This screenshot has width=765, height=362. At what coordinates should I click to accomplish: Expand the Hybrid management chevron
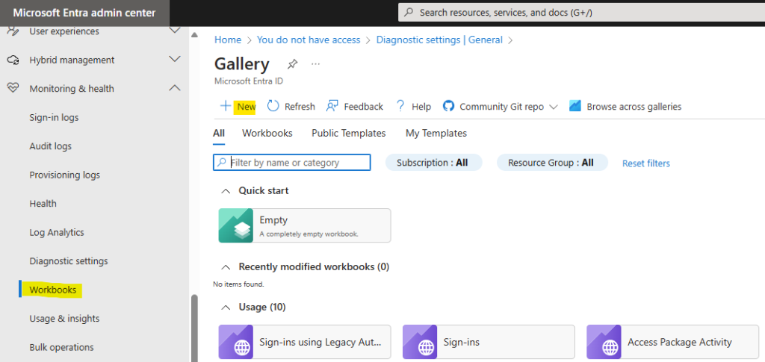coord(175,60)
